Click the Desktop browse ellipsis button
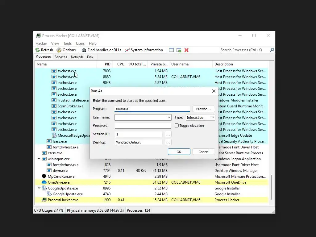This screenshot has width=316, height=237. point(168,142)
